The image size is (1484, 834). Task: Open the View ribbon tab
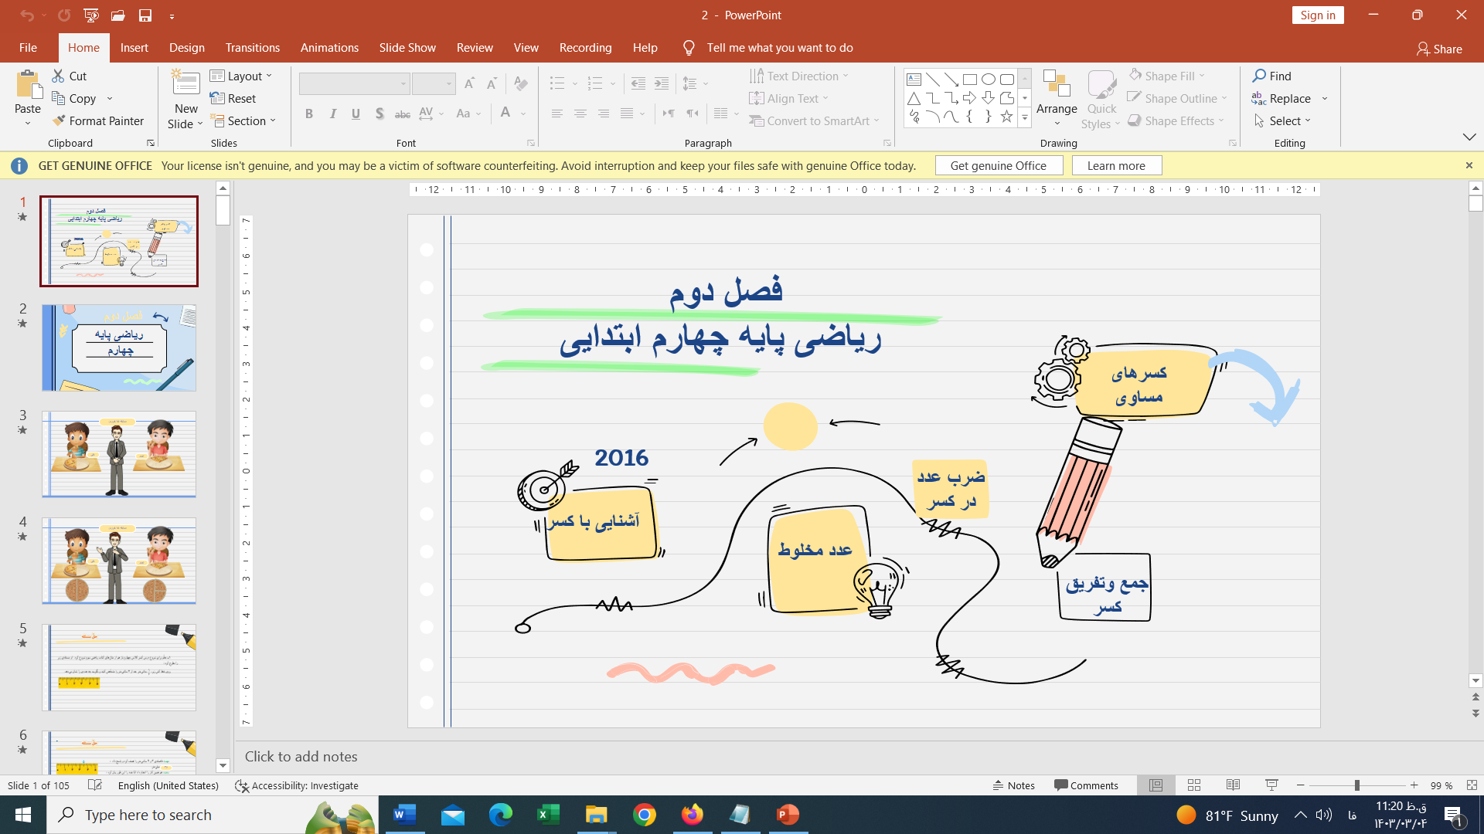pyautogui.click(x=526, y=47)
